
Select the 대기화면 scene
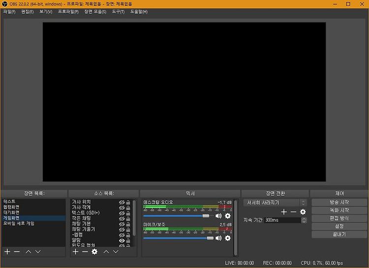click(33, 212)
